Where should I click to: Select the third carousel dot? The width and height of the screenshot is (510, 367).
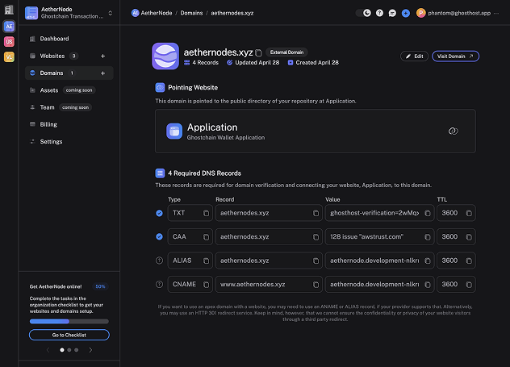76,350
